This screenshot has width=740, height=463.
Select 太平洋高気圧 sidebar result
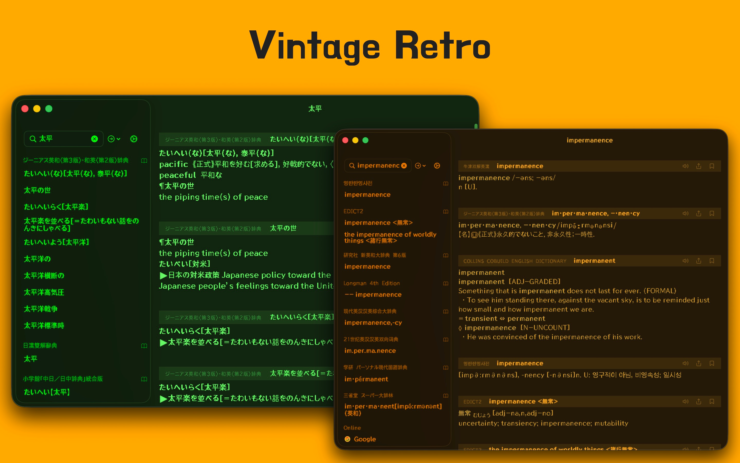coord(44,292)
